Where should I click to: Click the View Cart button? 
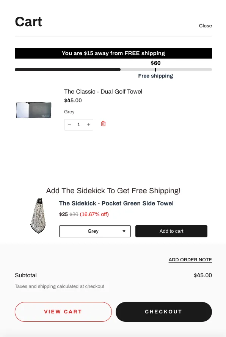[63, 312]
